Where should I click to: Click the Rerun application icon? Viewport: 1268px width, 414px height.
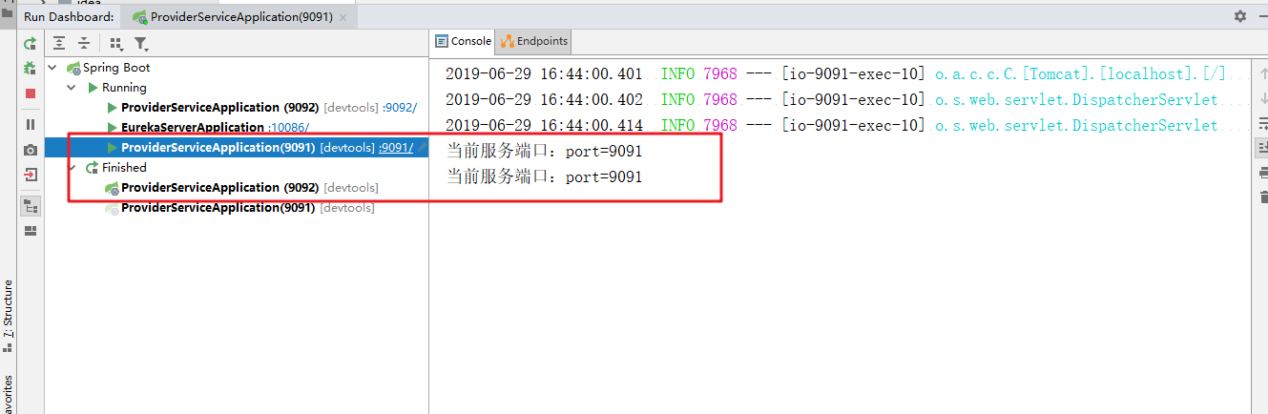[x=31, y=43]
